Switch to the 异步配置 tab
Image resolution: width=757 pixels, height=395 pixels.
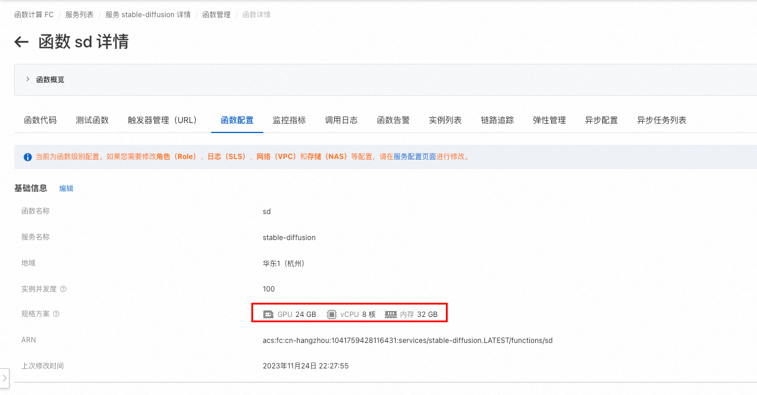pyautogui.click(x=601, y=120)
